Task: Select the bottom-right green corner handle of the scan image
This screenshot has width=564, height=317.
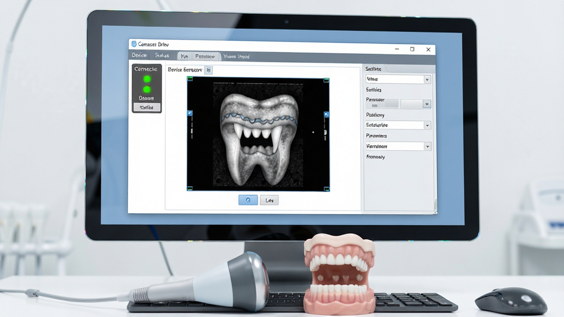Action: [327, 189]
